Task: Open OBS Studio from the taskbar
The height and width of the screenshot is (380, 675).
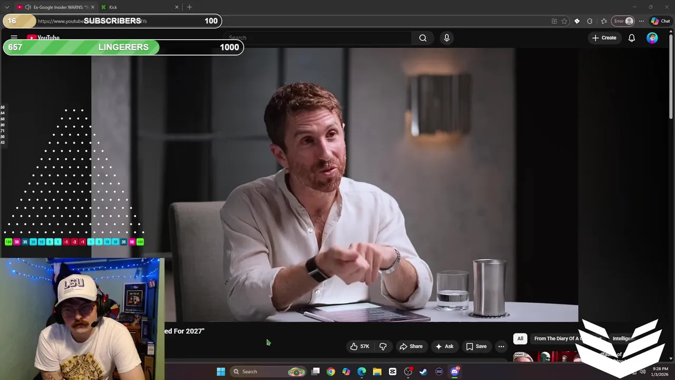Action: (x=408, y=372)
